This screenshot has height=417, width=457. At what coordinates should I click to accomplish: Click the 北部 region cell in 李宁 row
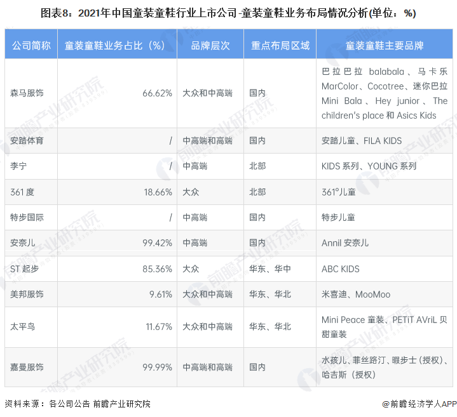280,166
